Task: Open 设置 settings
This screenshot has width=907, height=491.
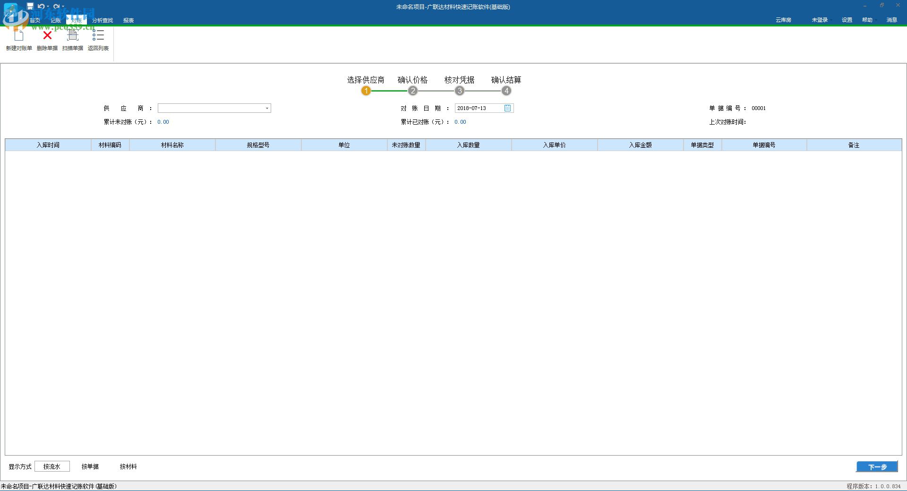Action: 847,20
